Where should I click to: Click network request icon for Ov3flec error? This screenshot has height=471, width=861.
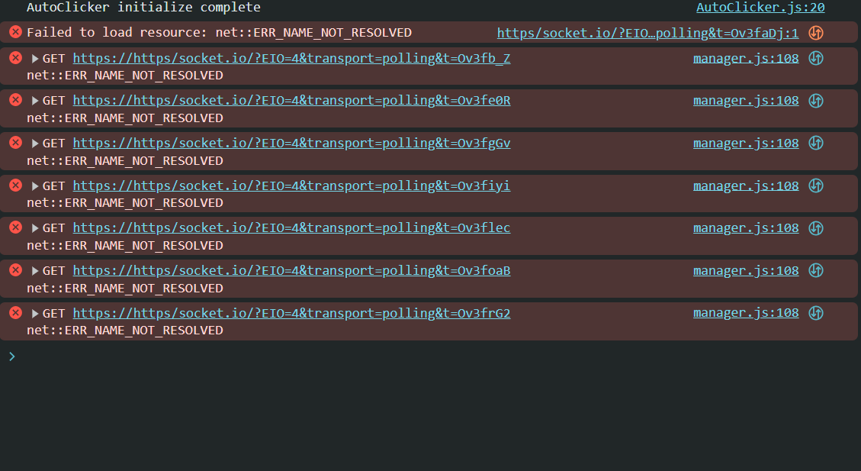[x=816, y=228]
